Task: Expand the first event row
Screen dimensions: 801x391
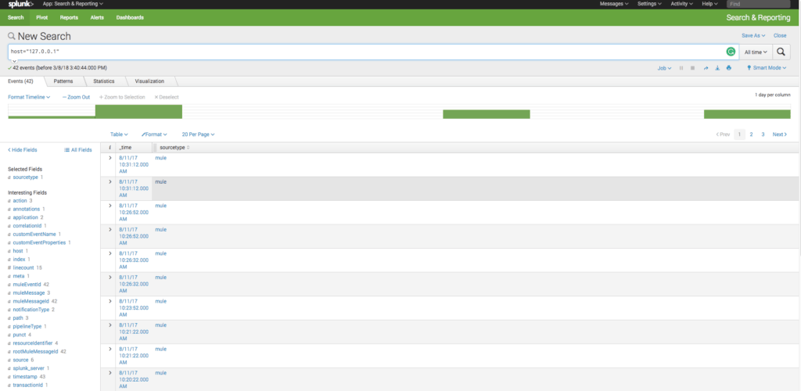Action: click(x=110, y=159)
